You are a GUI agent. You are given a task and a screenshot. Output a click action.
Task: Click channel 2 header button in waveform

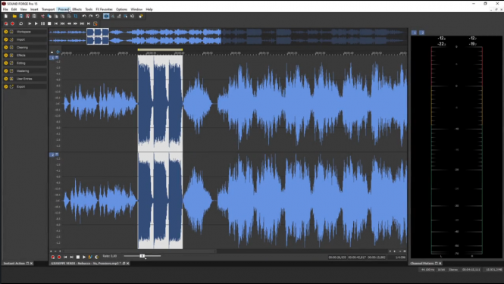tap(52, 154)
